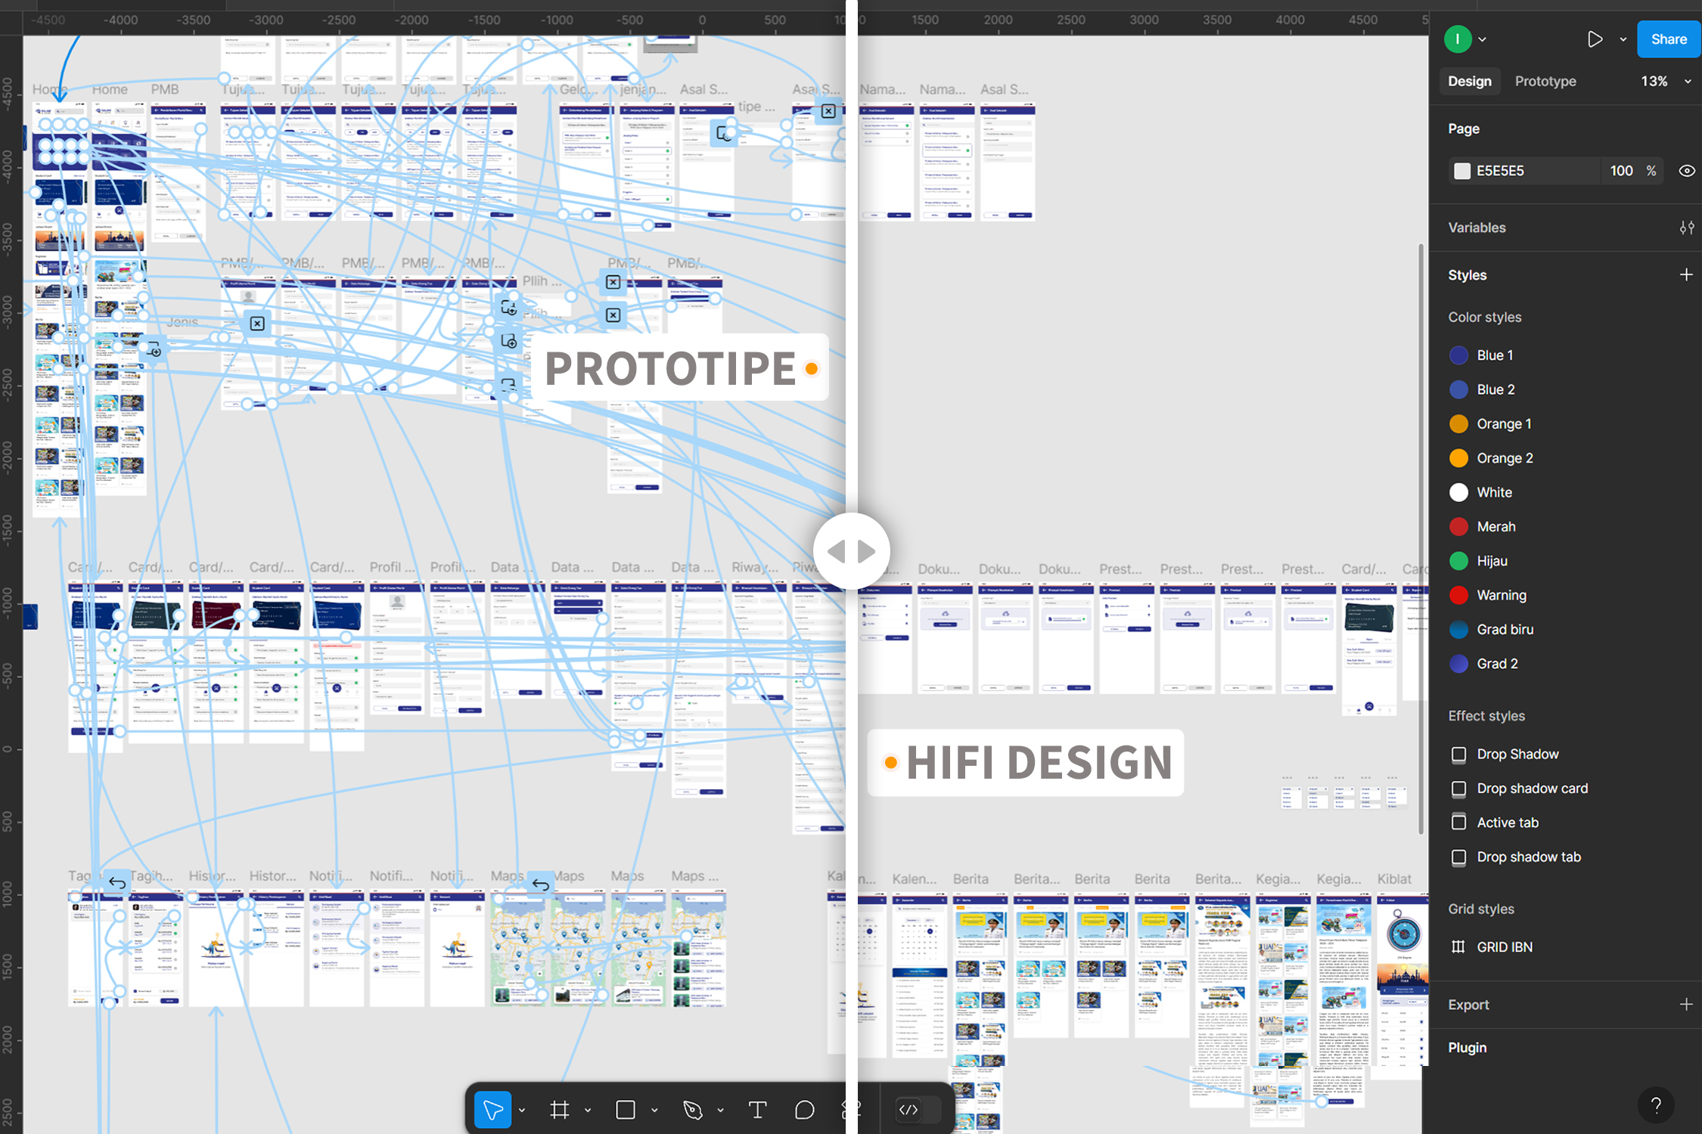1702x1134 pixels.
Task: Open the Comment tool
Action: pyautogui.click(x=804, y=1109)
